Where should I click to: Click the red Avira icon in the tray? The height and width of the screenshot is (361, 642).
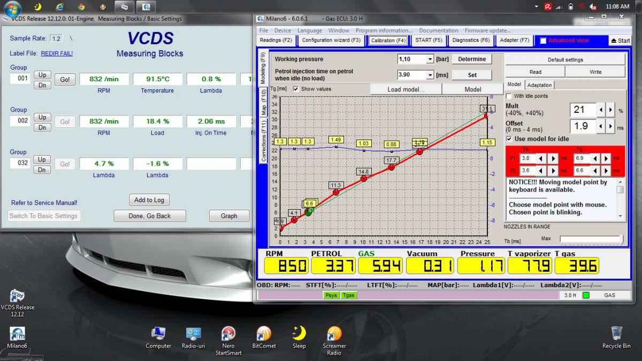(548, 7)
